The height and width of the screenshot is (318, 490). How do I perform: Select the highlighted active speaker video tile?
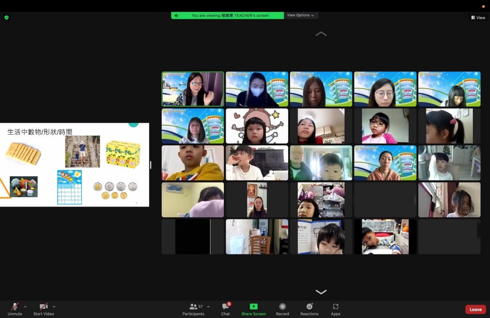pos(193,89)
